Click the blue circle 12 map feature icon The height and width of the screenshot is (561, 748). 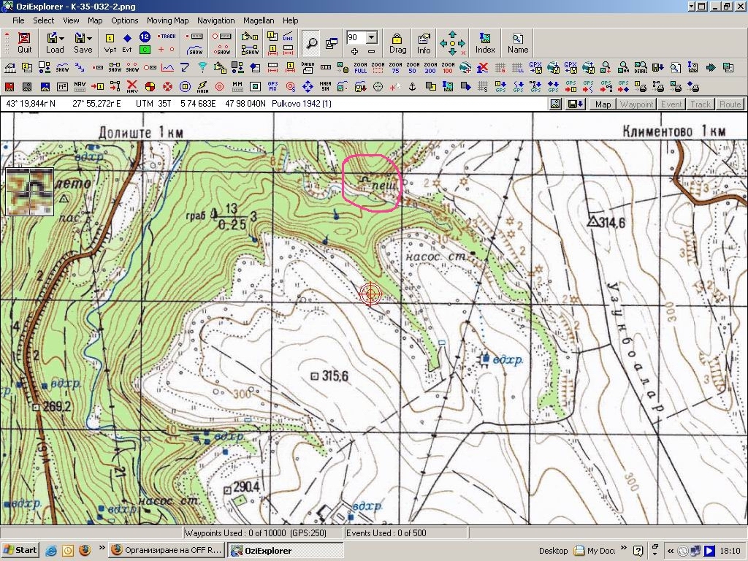[145, 37]
